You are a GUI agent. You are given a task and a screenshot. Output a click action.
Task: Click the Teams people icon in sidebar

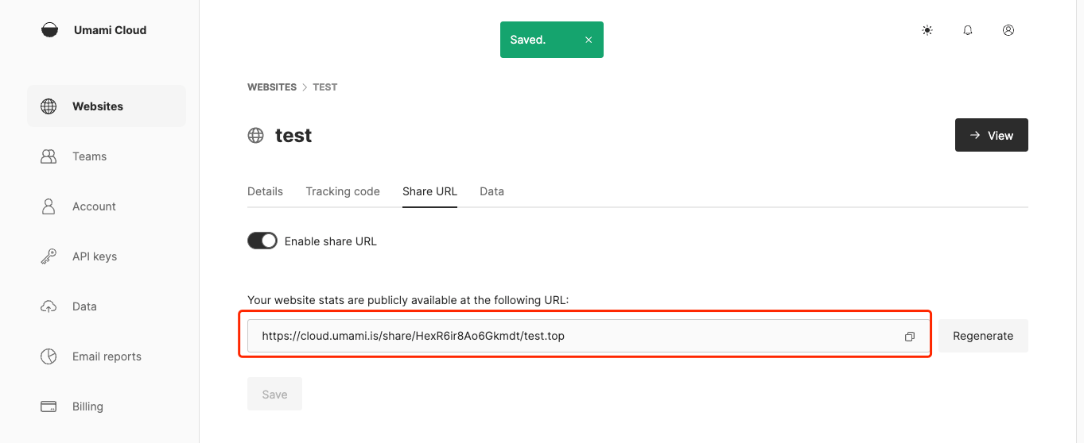click(49, 156)
